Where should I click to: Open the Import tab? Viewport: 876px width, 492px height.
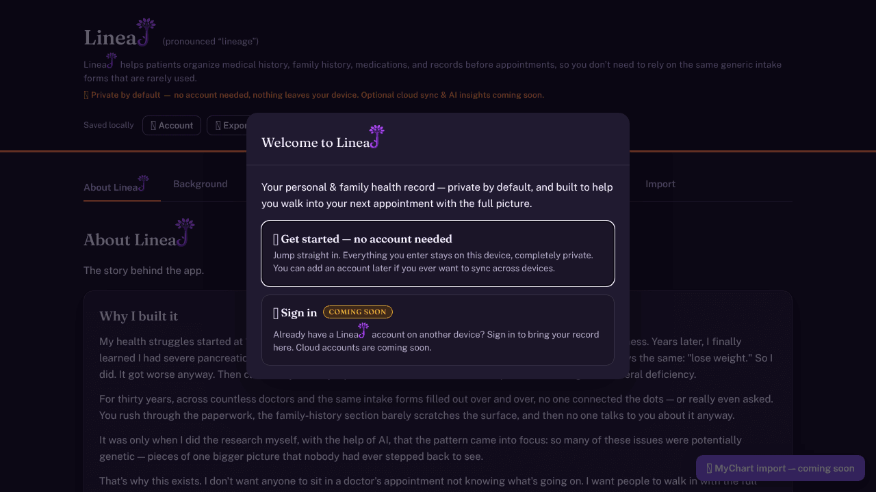660,184
